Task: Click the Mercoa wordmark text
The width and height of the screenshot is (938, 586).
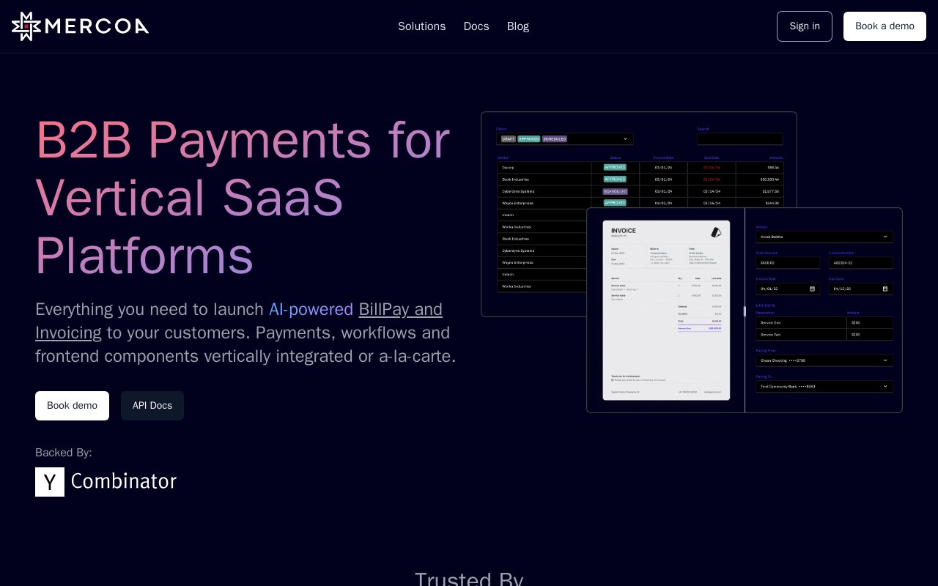Action: coord(97,26)
